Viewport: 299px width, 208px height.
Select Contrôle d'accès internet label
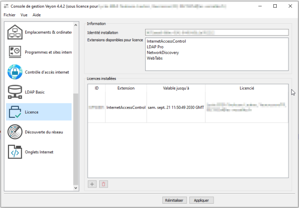point(47,72)
